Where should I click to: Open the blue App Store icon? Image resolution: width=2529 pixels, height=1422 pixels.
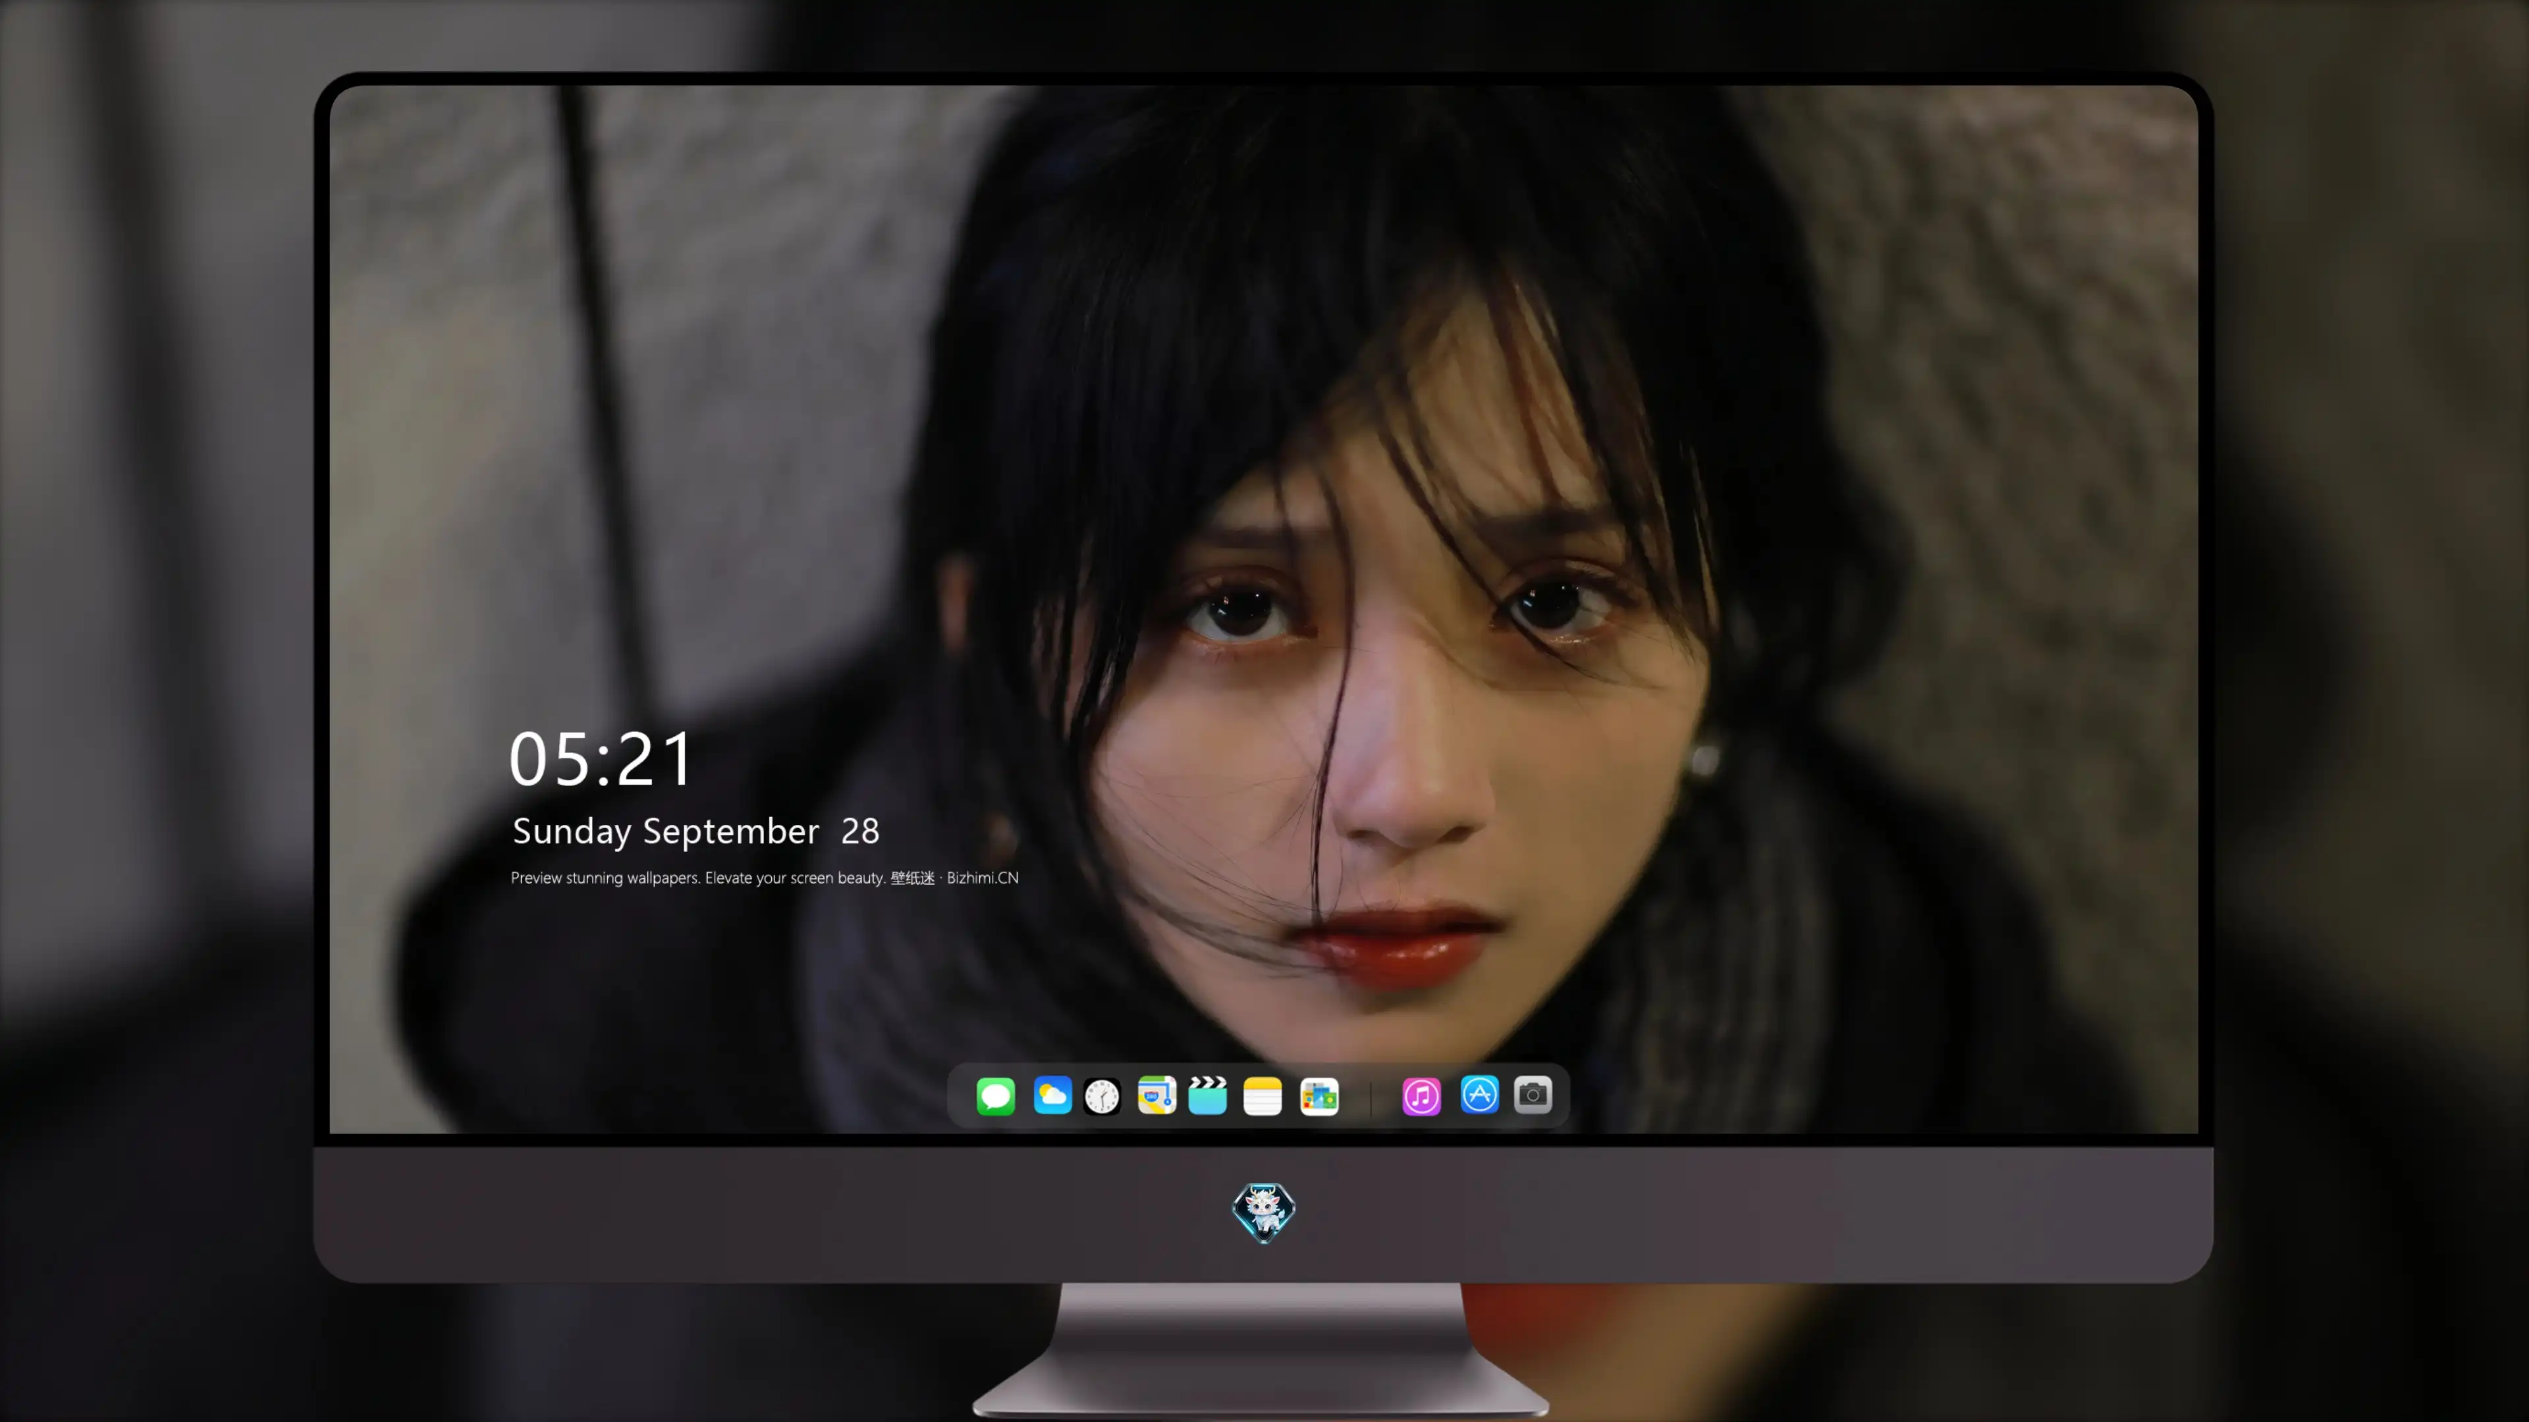click(1479, 1095)
